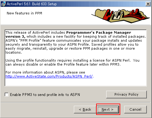
Task: Close the ActivePerl Setup window
Action: pyautogui.click(x=148, y=4)
